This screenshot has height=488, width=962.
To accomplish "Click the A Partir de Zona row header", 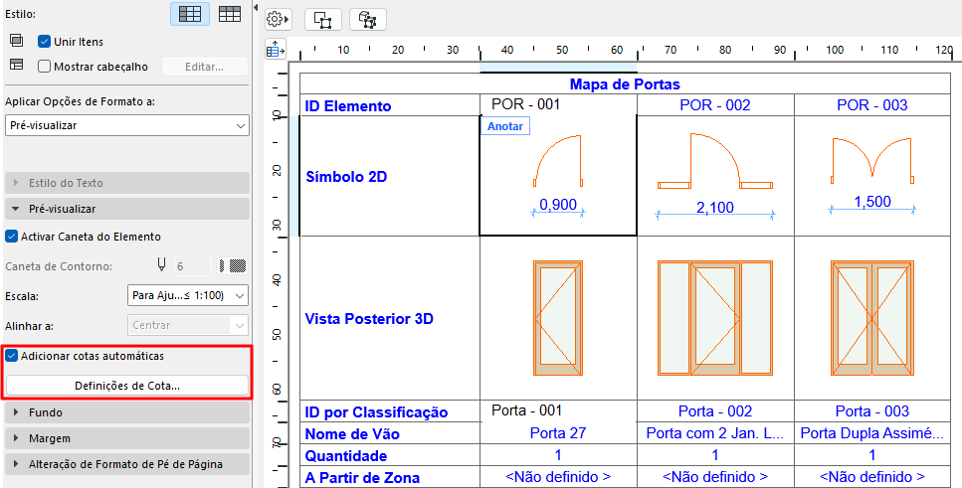I will (390, 477).
